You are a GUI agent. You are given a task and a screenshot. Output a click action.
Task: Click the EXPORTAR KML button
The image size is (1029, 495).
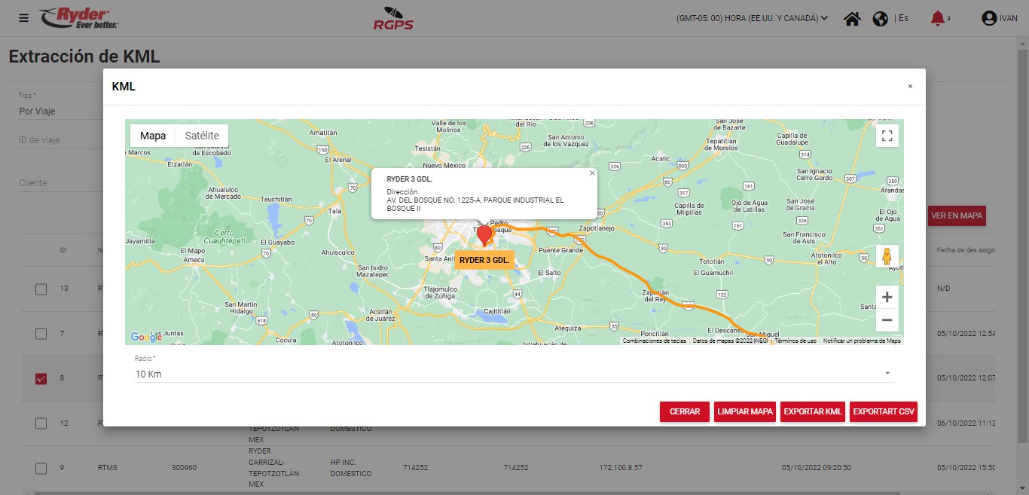(x=813, y=412)
